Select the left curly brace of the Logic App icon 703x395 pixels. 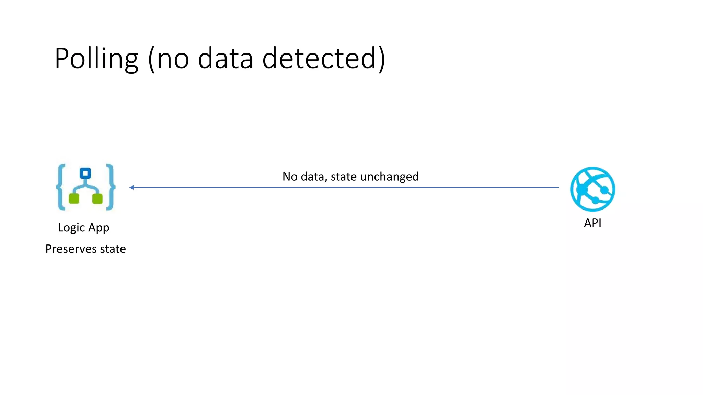coord(61,187)
